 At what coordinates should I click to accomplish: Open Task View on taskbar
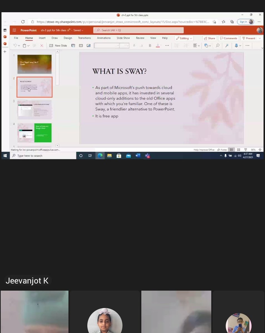click(x=90, y=156)
